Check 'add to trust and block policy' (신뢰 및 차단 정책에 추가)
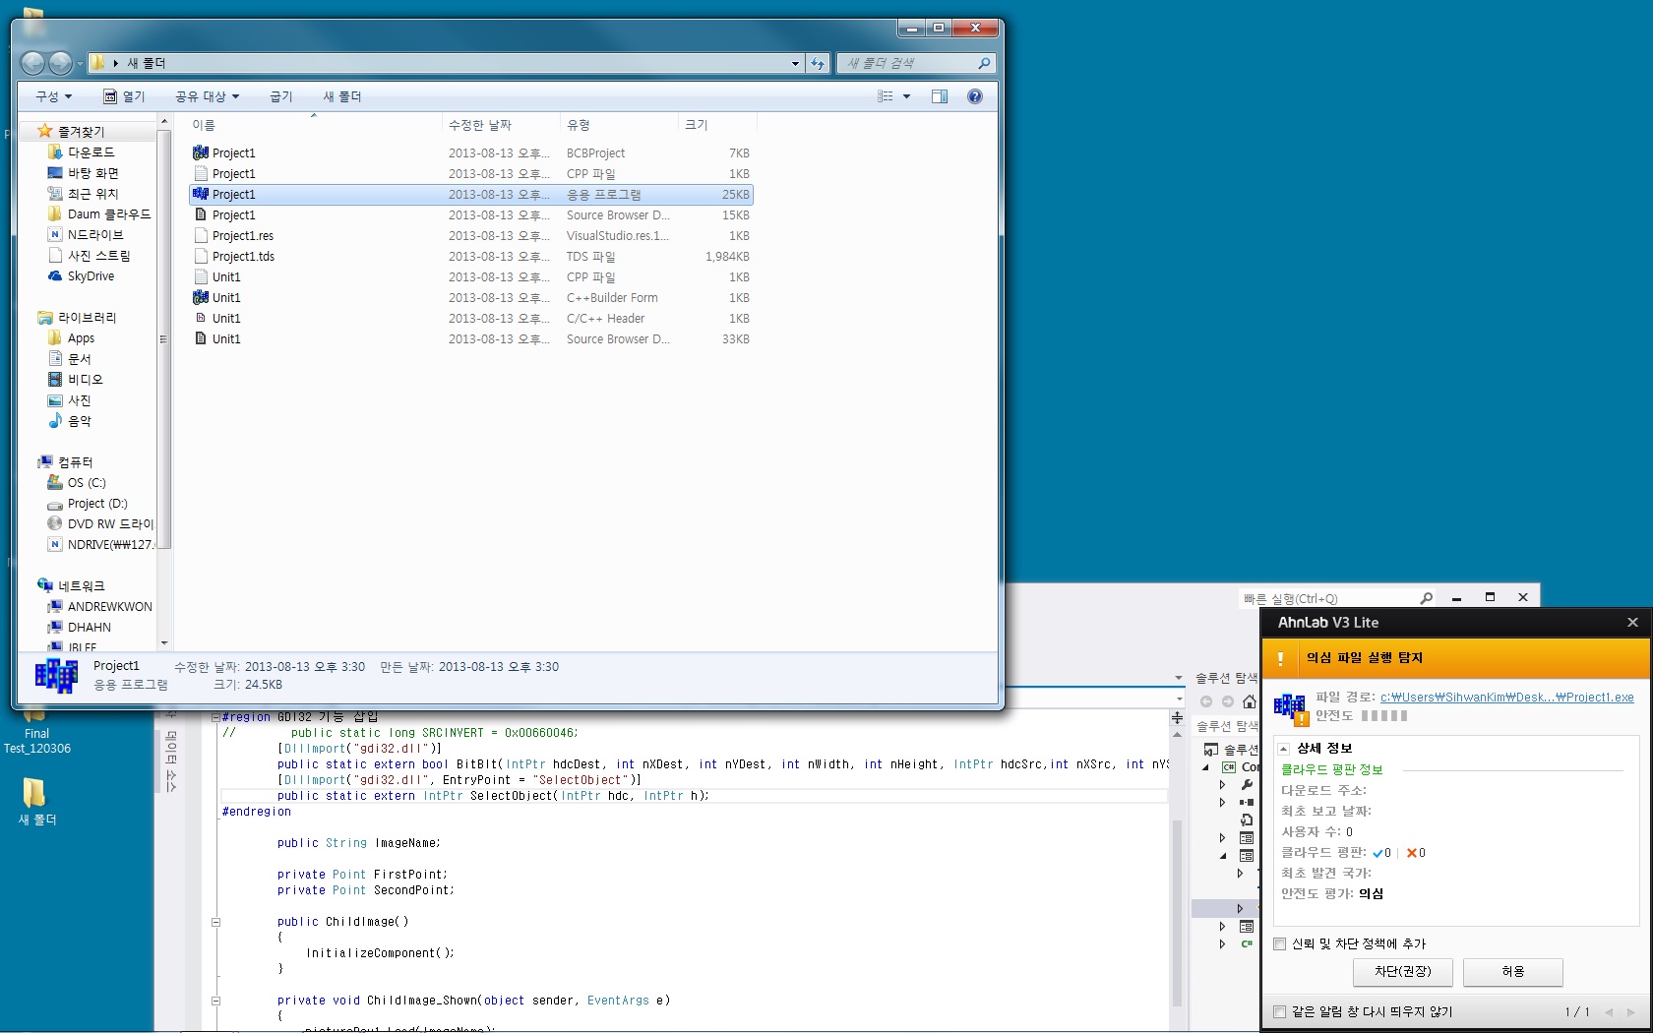1653x1033 pixels. [1280, 944]
